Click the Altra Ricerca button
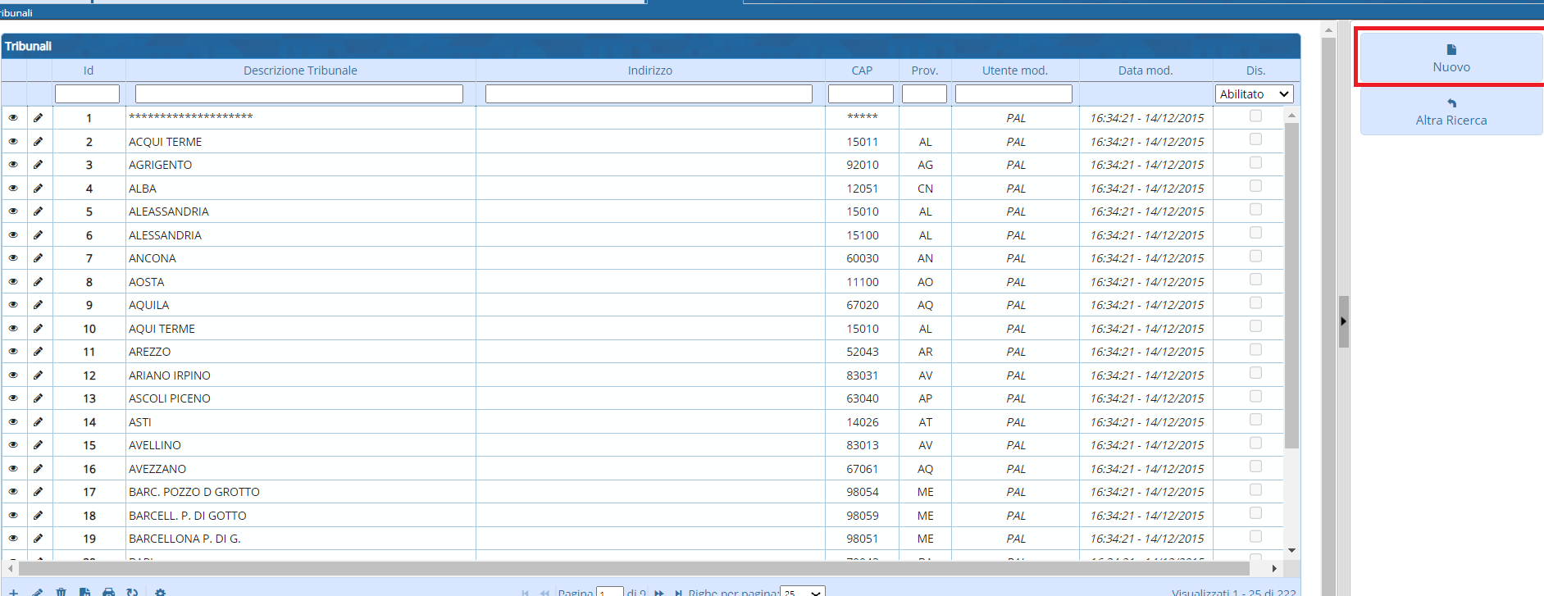The height and width of the screenshot is (596, 1544). coord(1451,112)
